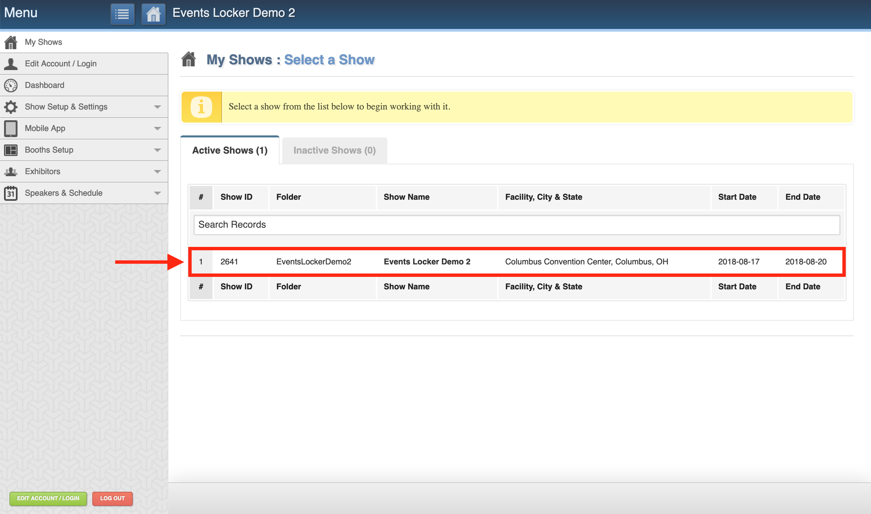Go to Dashboard from the sidebar
This screenshot has height=514, width=871.
[84, 85]
